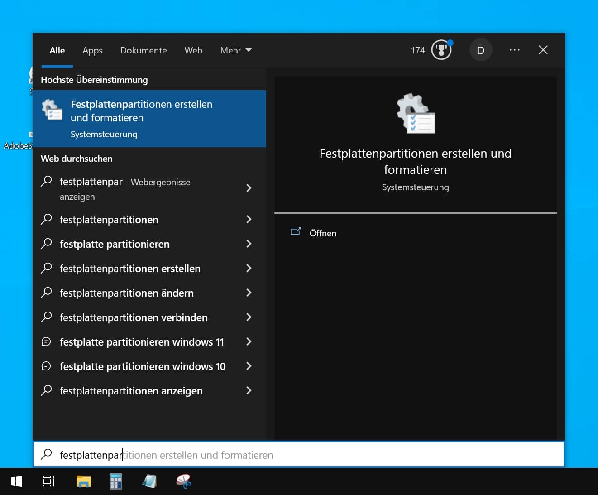The width and height of the screenshot is (598, 495).
Task: Open Task View on the taskbar
Action: [x=49, y=481]
